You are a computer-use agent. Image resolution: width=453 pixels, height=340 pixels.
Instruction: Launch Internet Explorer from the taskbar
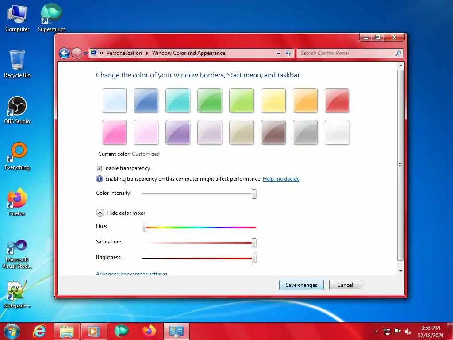(x=39, y=331)
